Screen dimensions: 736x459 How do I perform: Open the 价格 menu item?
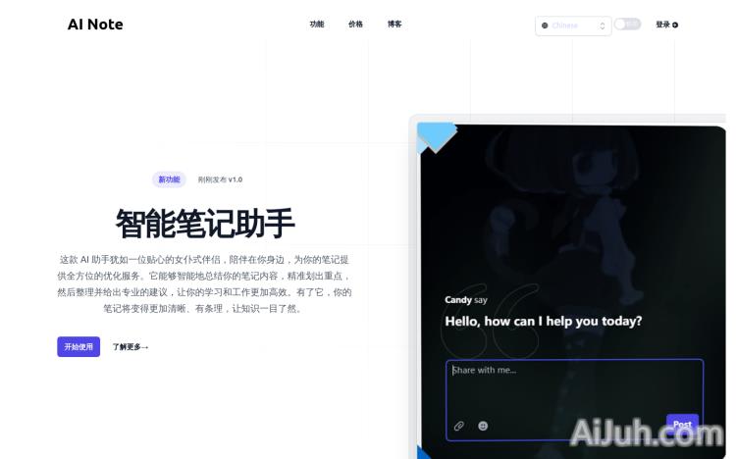[355, 24]
